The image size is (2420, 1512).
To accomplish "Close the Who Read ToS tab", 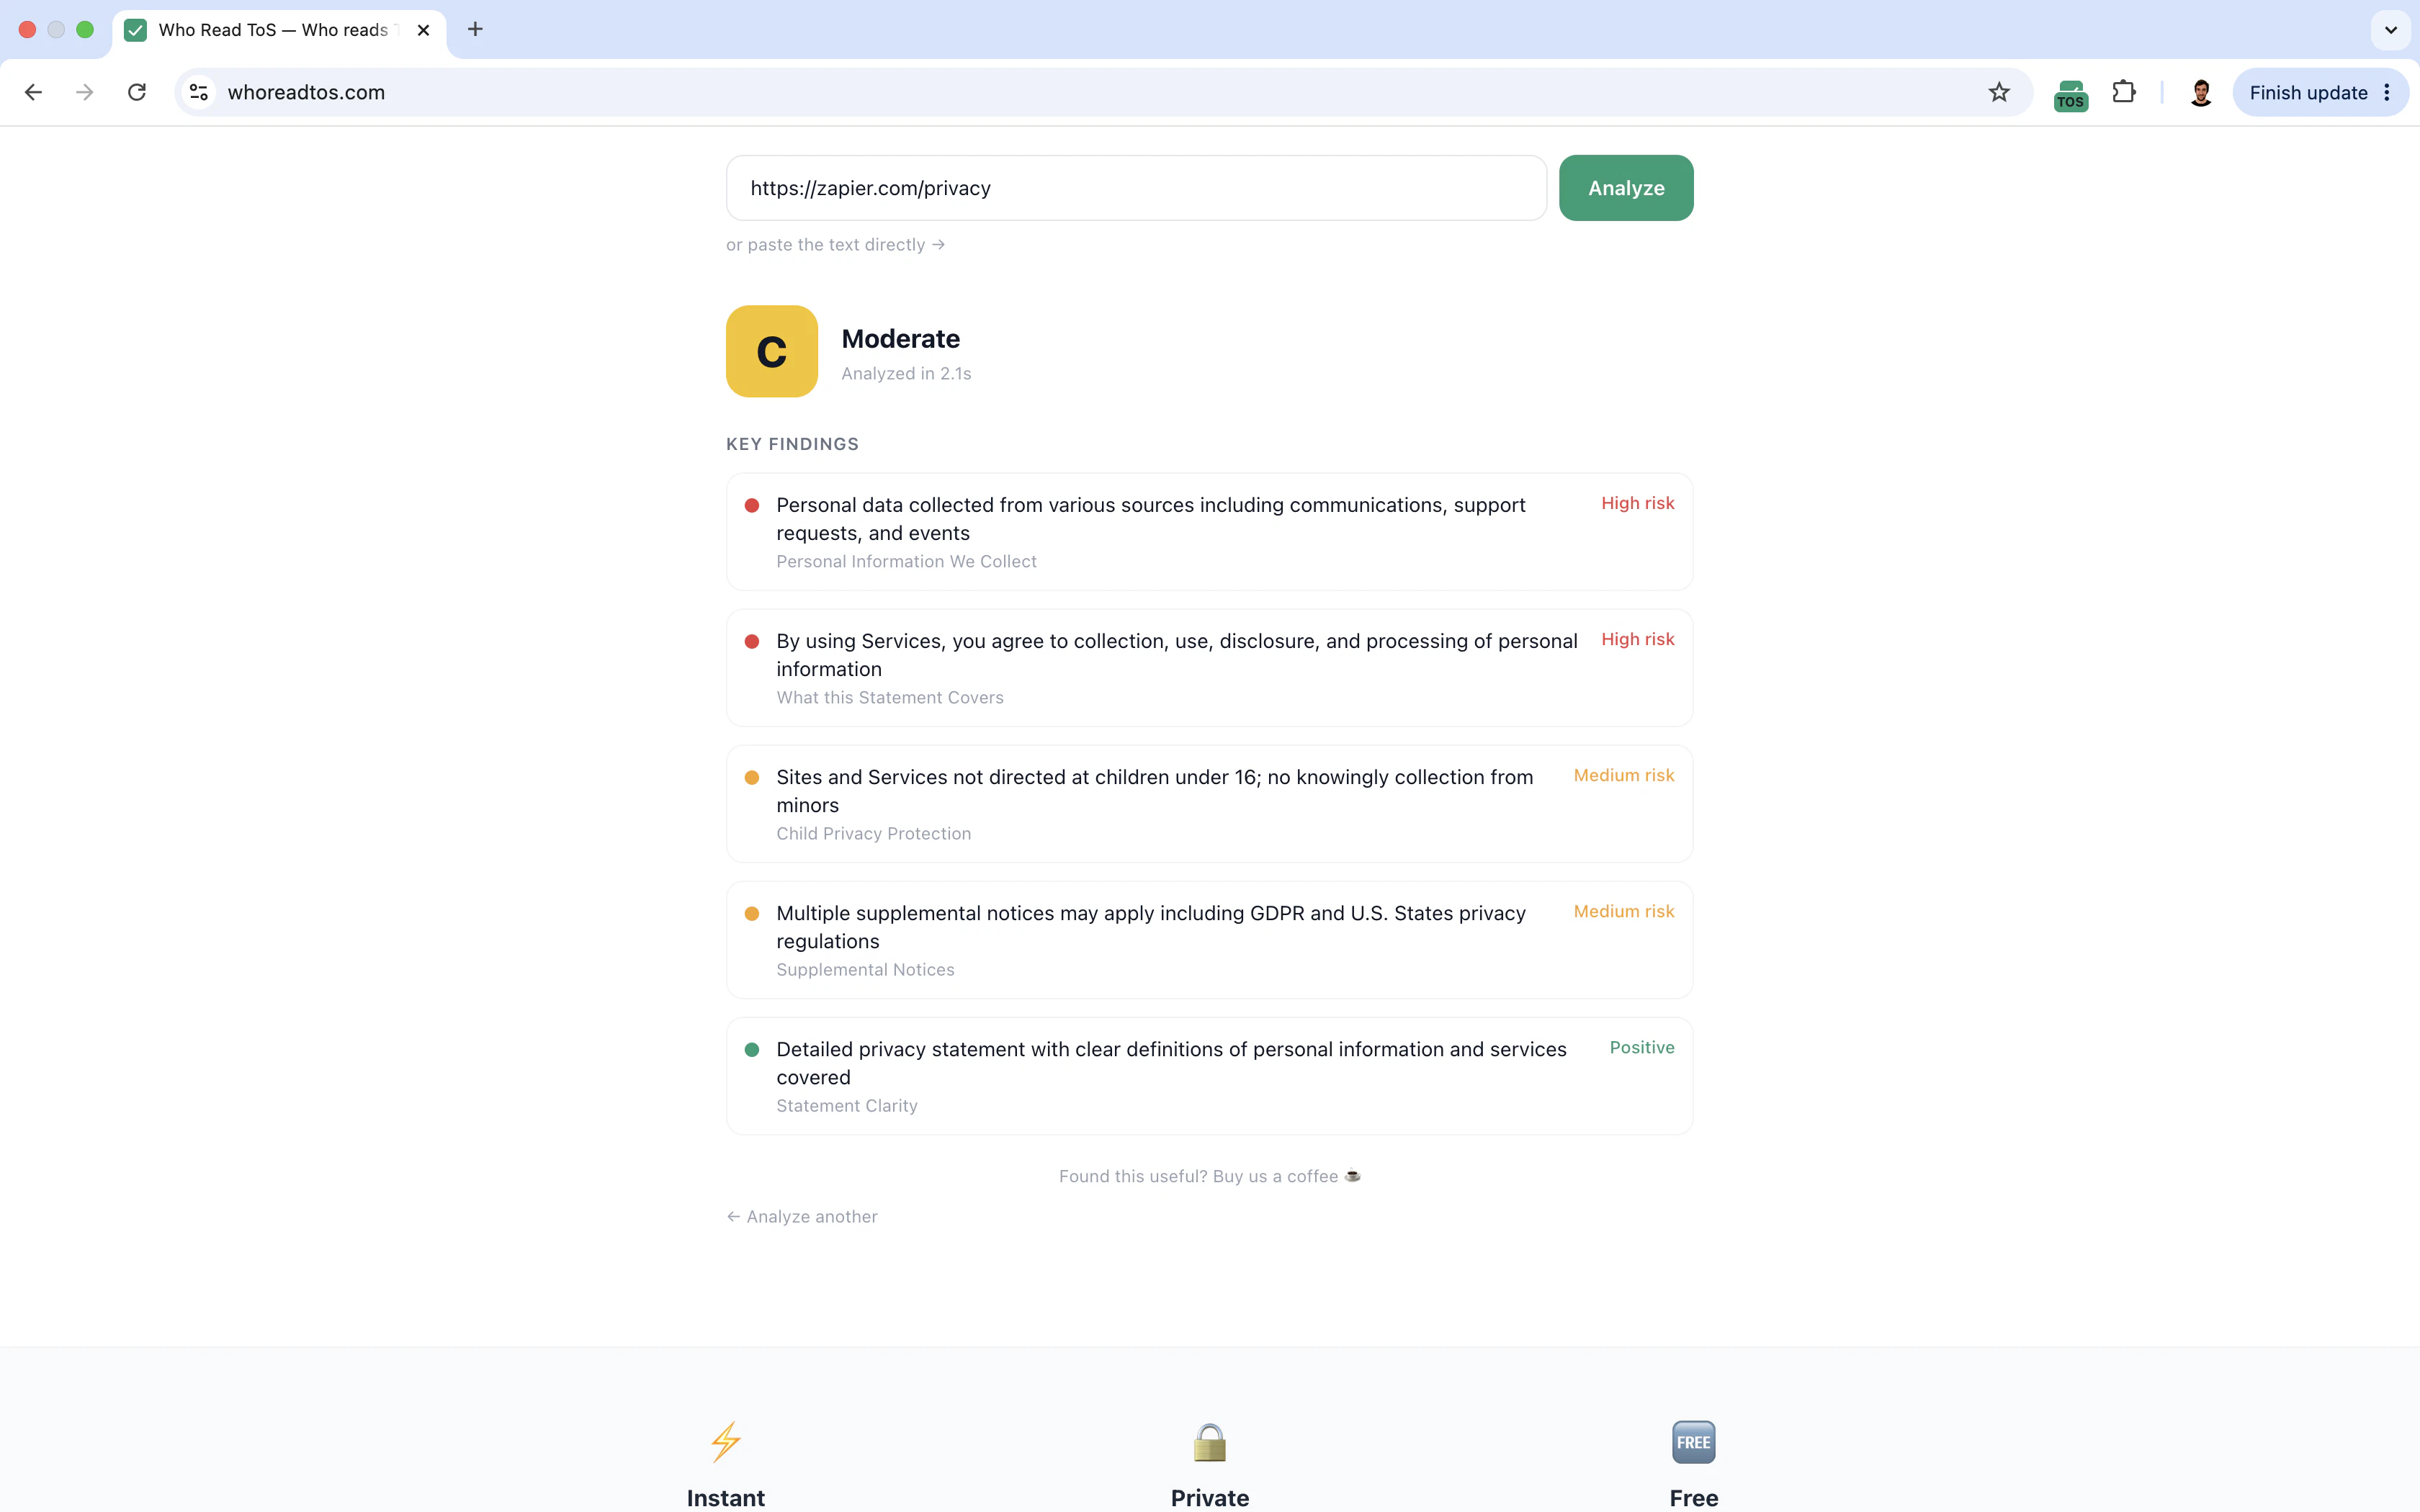I will [423, 30].
